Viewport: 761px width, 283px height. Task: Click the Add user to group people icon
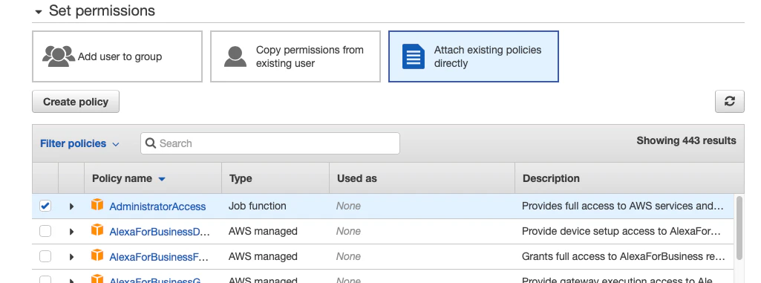(x=58, y=56)
